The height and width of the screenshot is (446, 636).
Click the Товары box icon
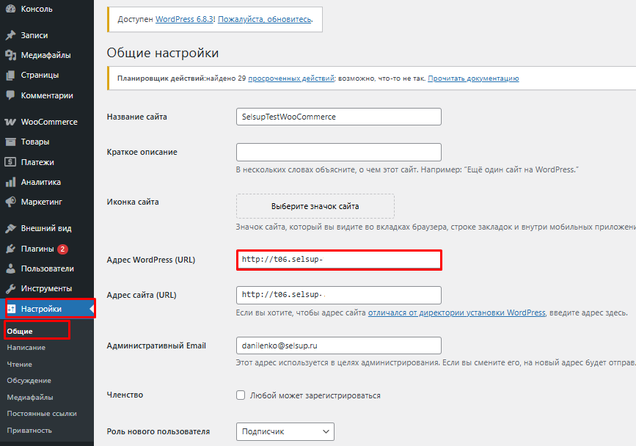pos(11,142)
